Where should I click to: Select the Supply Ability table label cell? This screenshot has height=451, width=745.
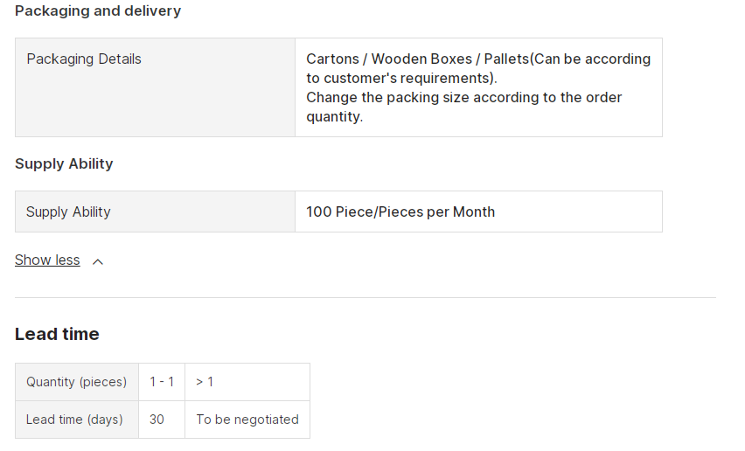pyautogui.click(x=155, y=212)
